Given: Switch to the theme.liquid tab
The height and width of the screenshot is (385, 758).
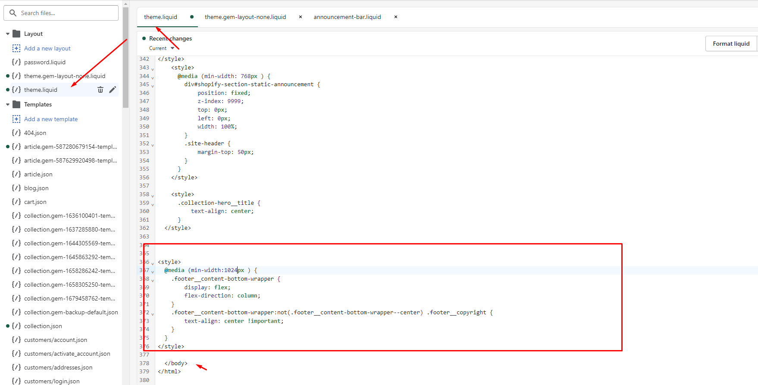Looking at the screenshot, I should 160,17.
